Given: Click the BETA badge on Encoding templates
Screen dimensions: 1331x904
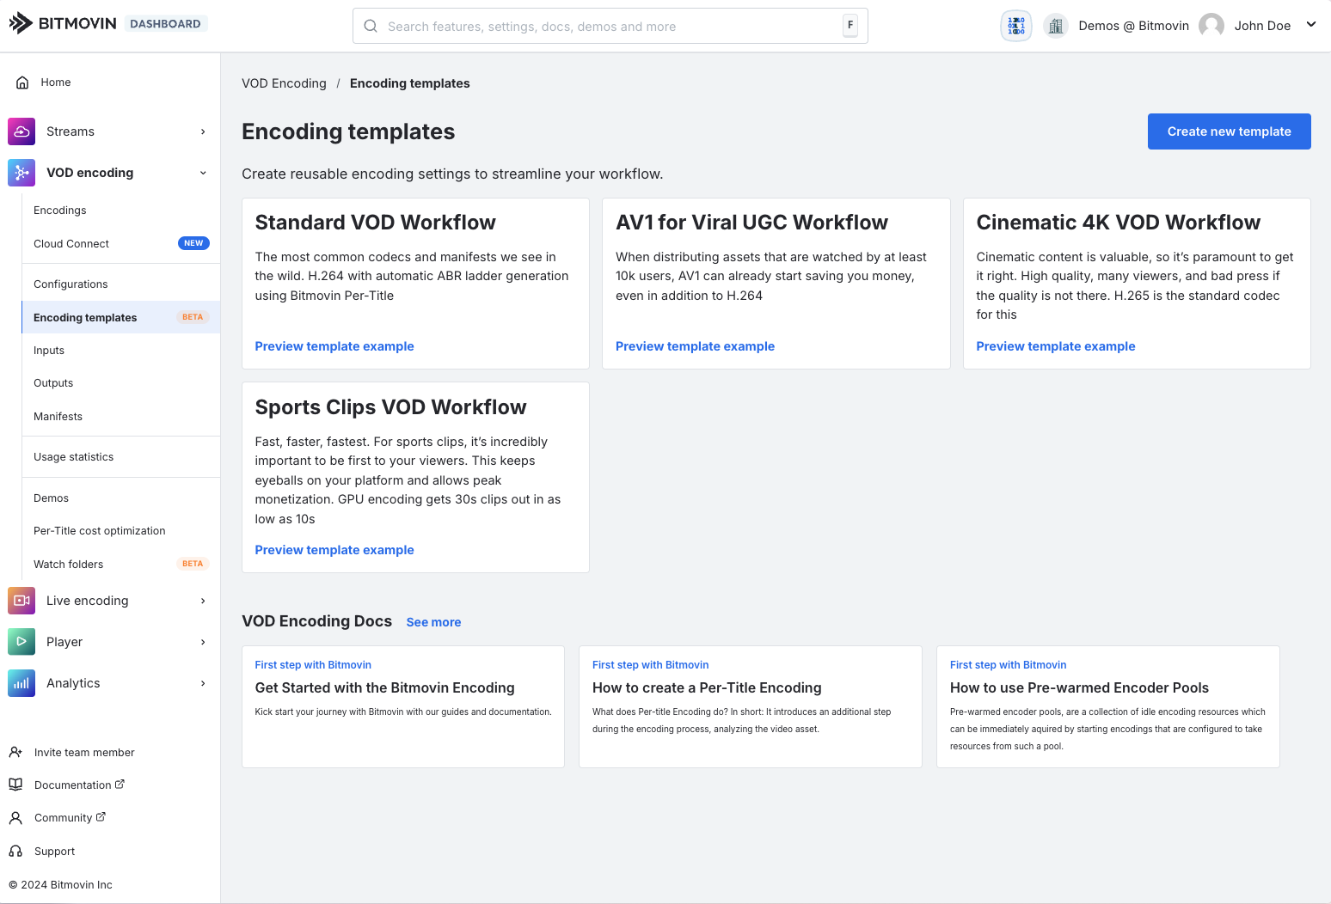Looking at the screenshot, I should point(193,317).
